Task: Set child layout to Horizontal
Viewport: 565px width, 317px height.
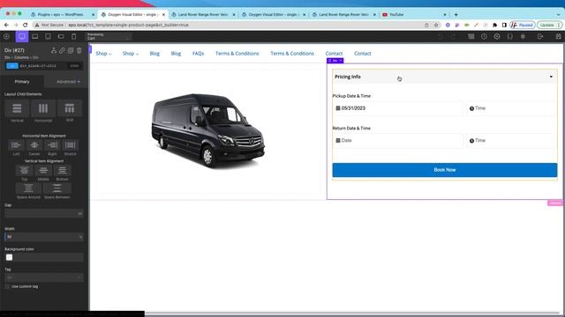Action: 43,108
